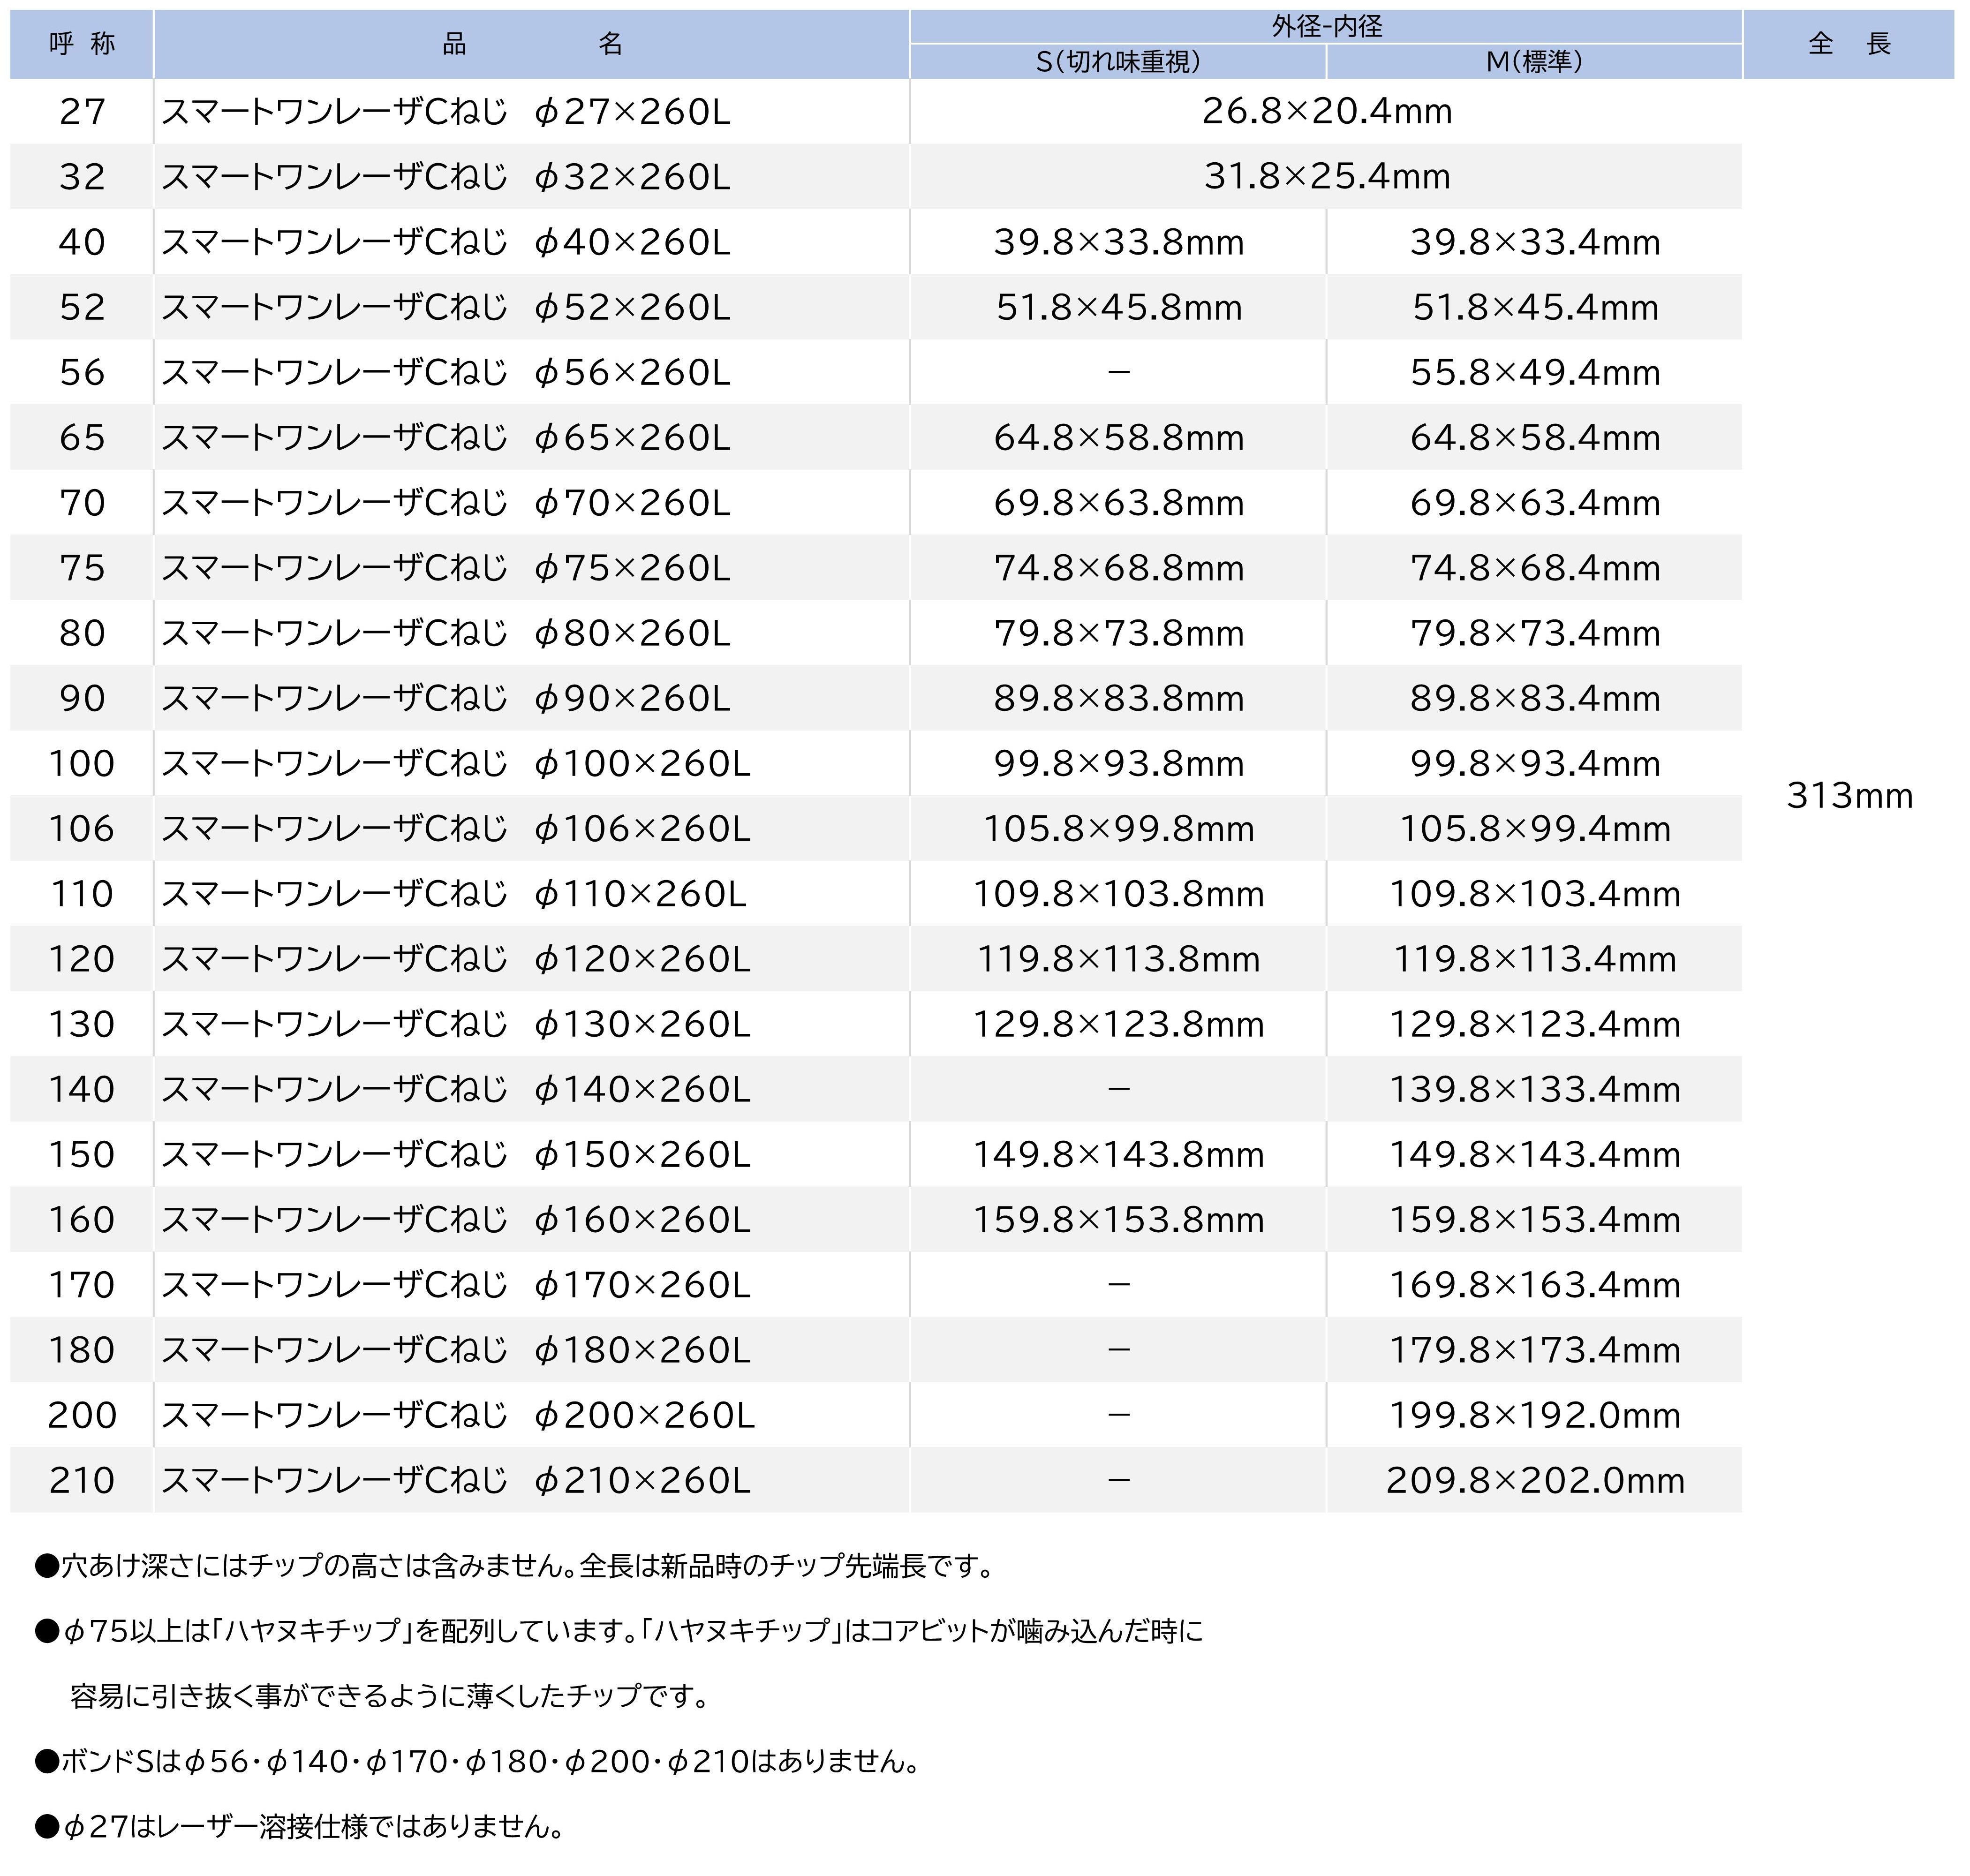1970x1876 pixels.
Task: Click product name φ110×260L
Action: click(454, 893)
